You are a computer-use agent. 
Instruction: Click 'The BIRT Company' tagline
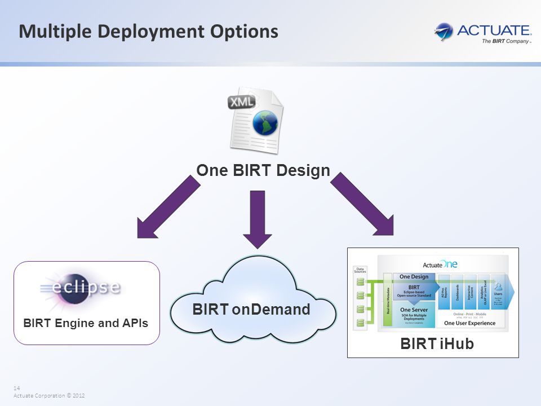[506, 41]
